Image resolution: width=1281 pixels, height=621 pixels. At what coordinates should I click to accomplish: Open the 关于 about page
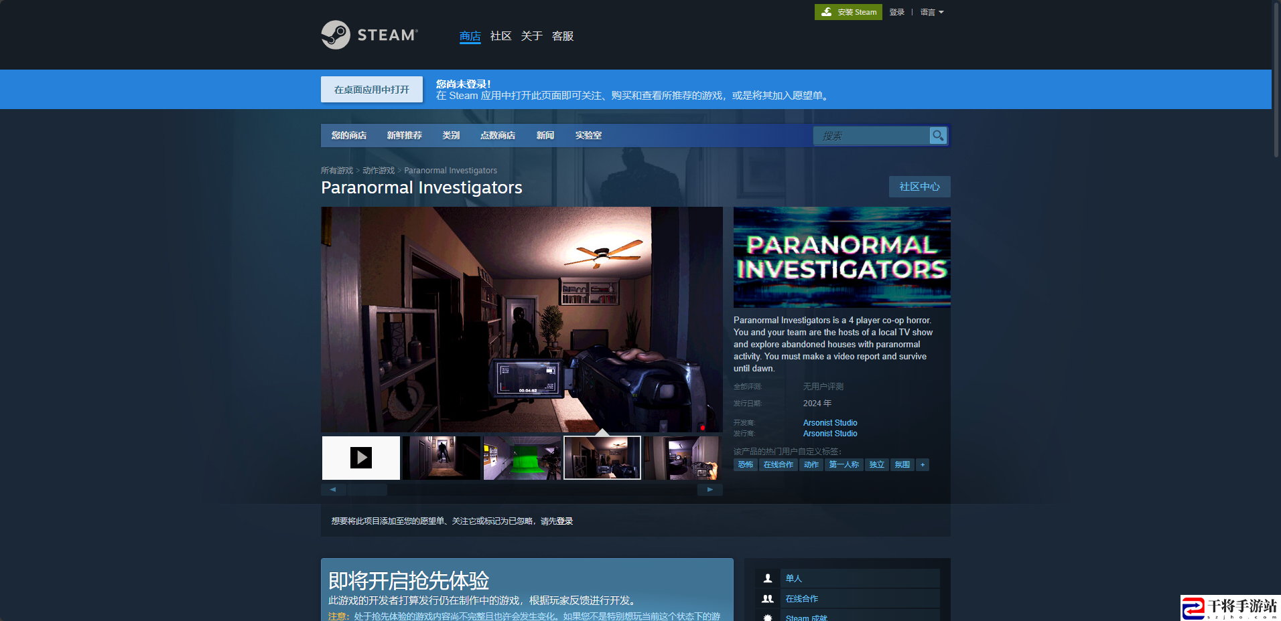(532, 36)
